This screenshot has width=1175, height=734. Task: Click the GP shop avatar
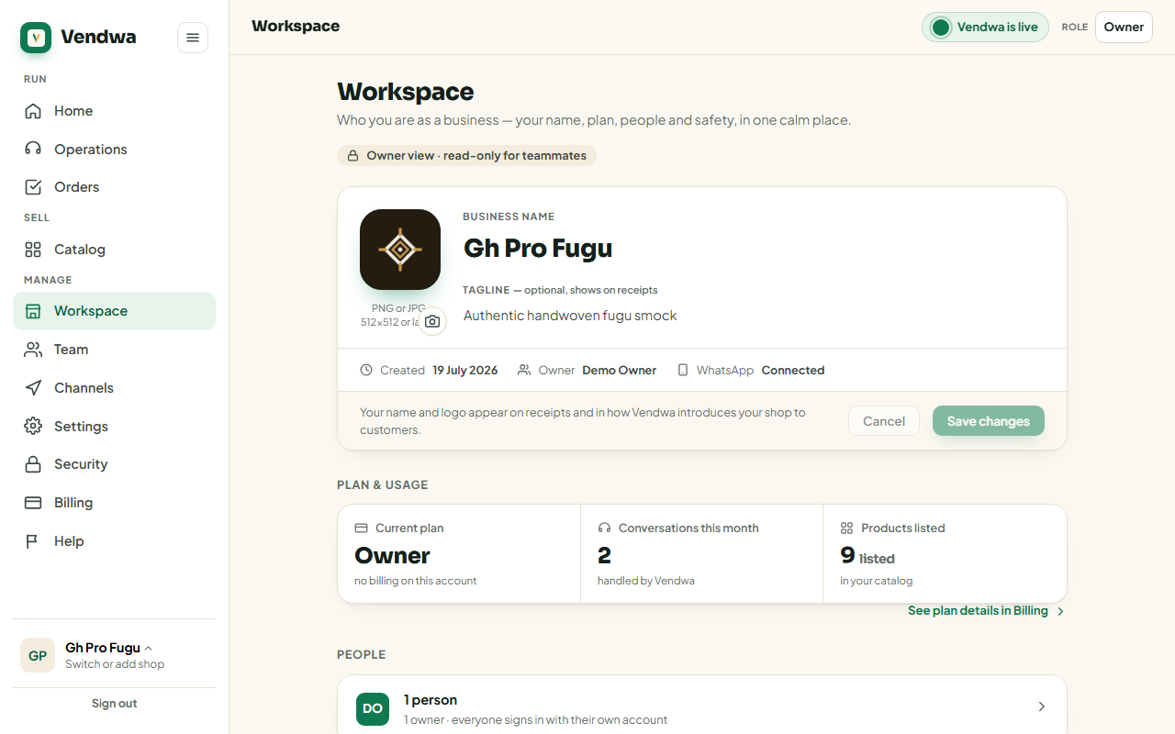pyautogui.click(x=38, y=655)
